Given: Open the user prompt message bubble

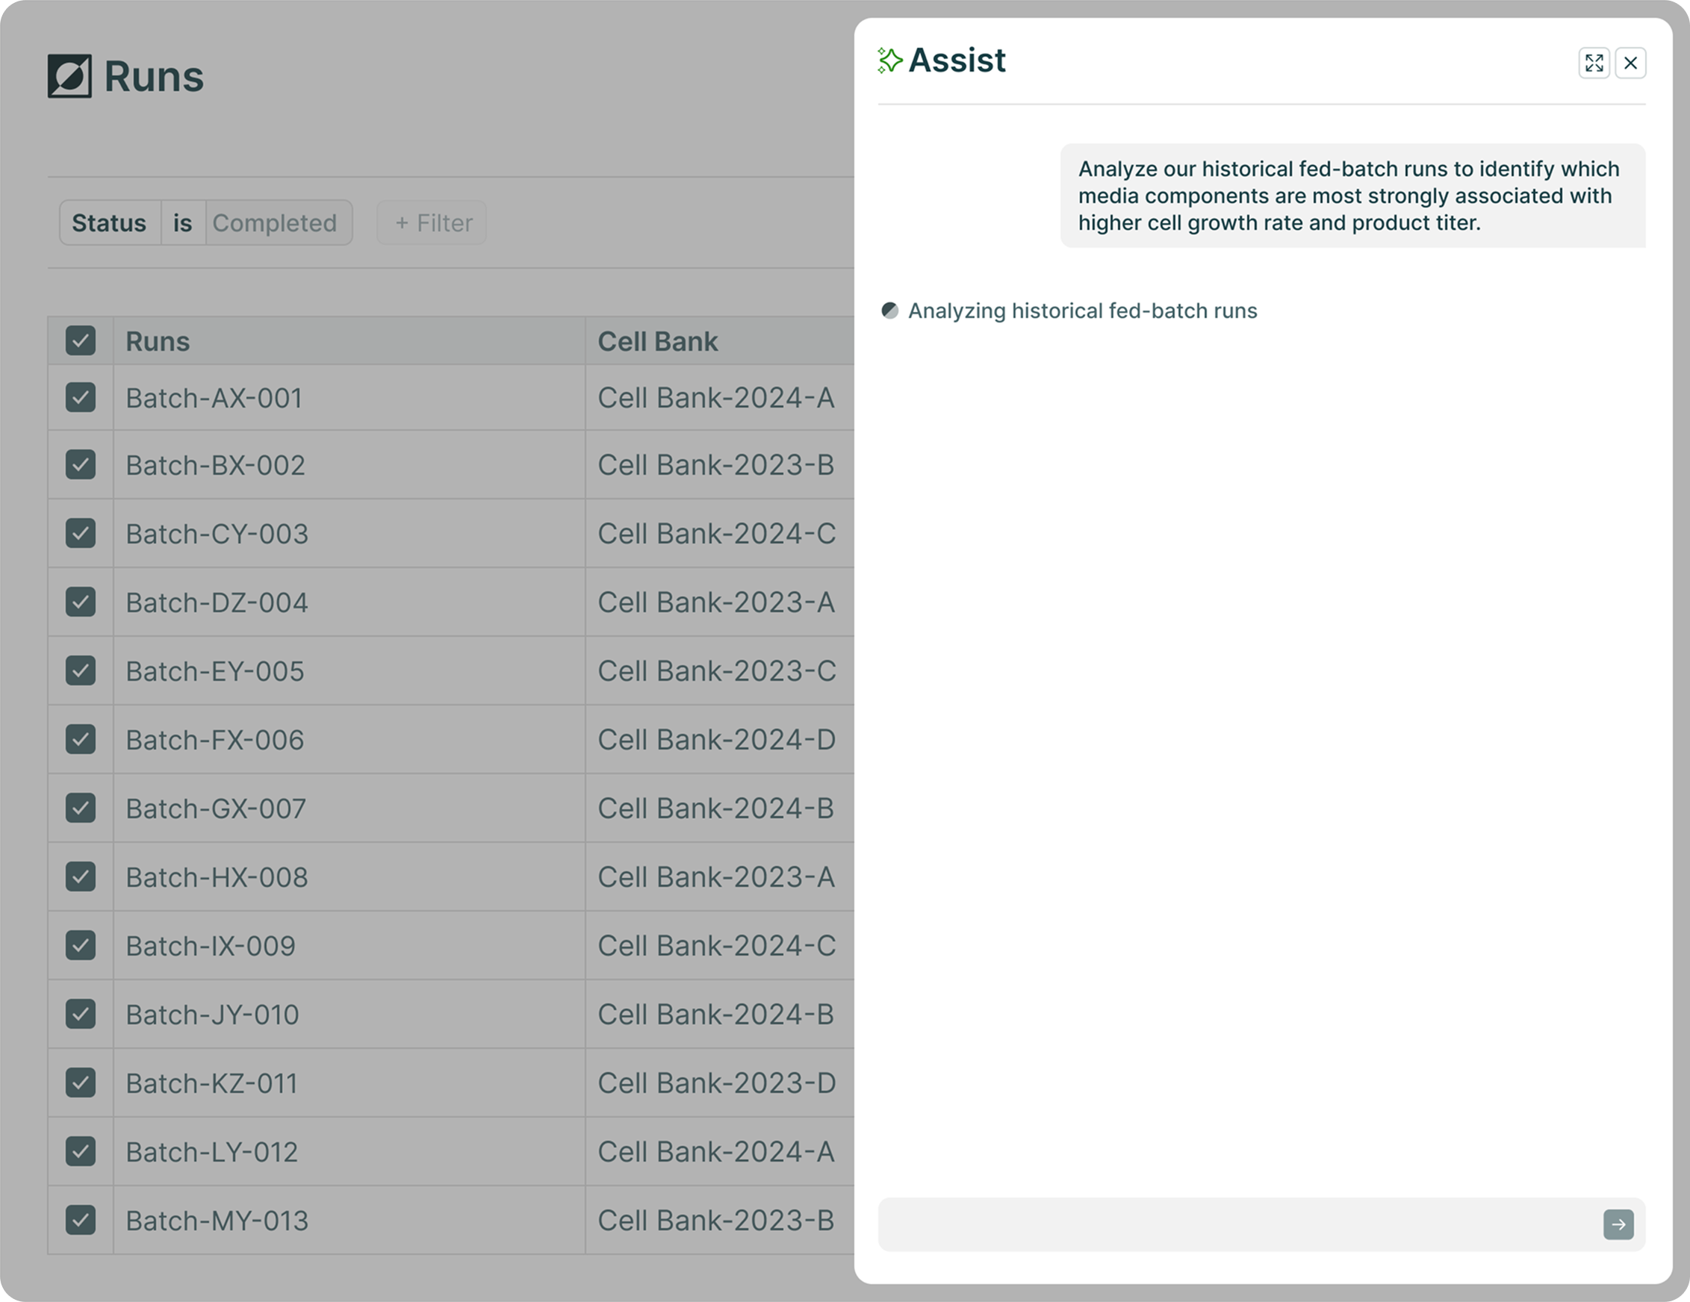Looking at the screenshot, I should click(1351, 196).
